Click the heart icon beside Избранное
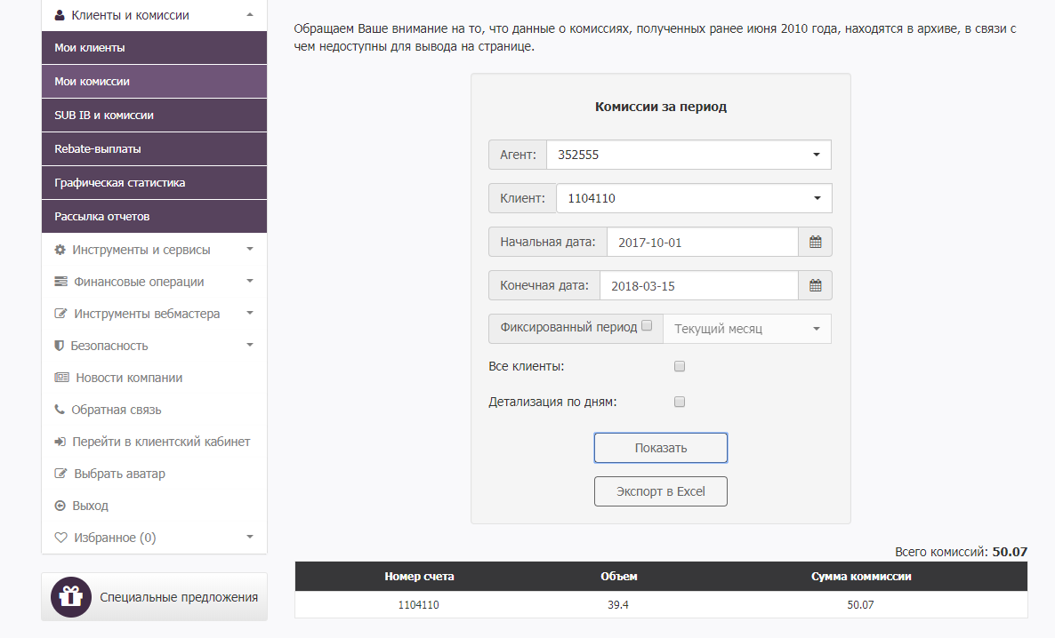 (x=60, y=538)
